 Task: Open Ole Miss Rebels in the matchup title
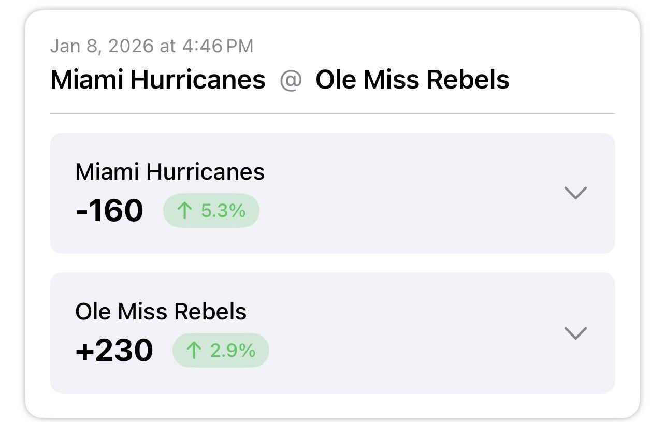click(x=412, y=80)
